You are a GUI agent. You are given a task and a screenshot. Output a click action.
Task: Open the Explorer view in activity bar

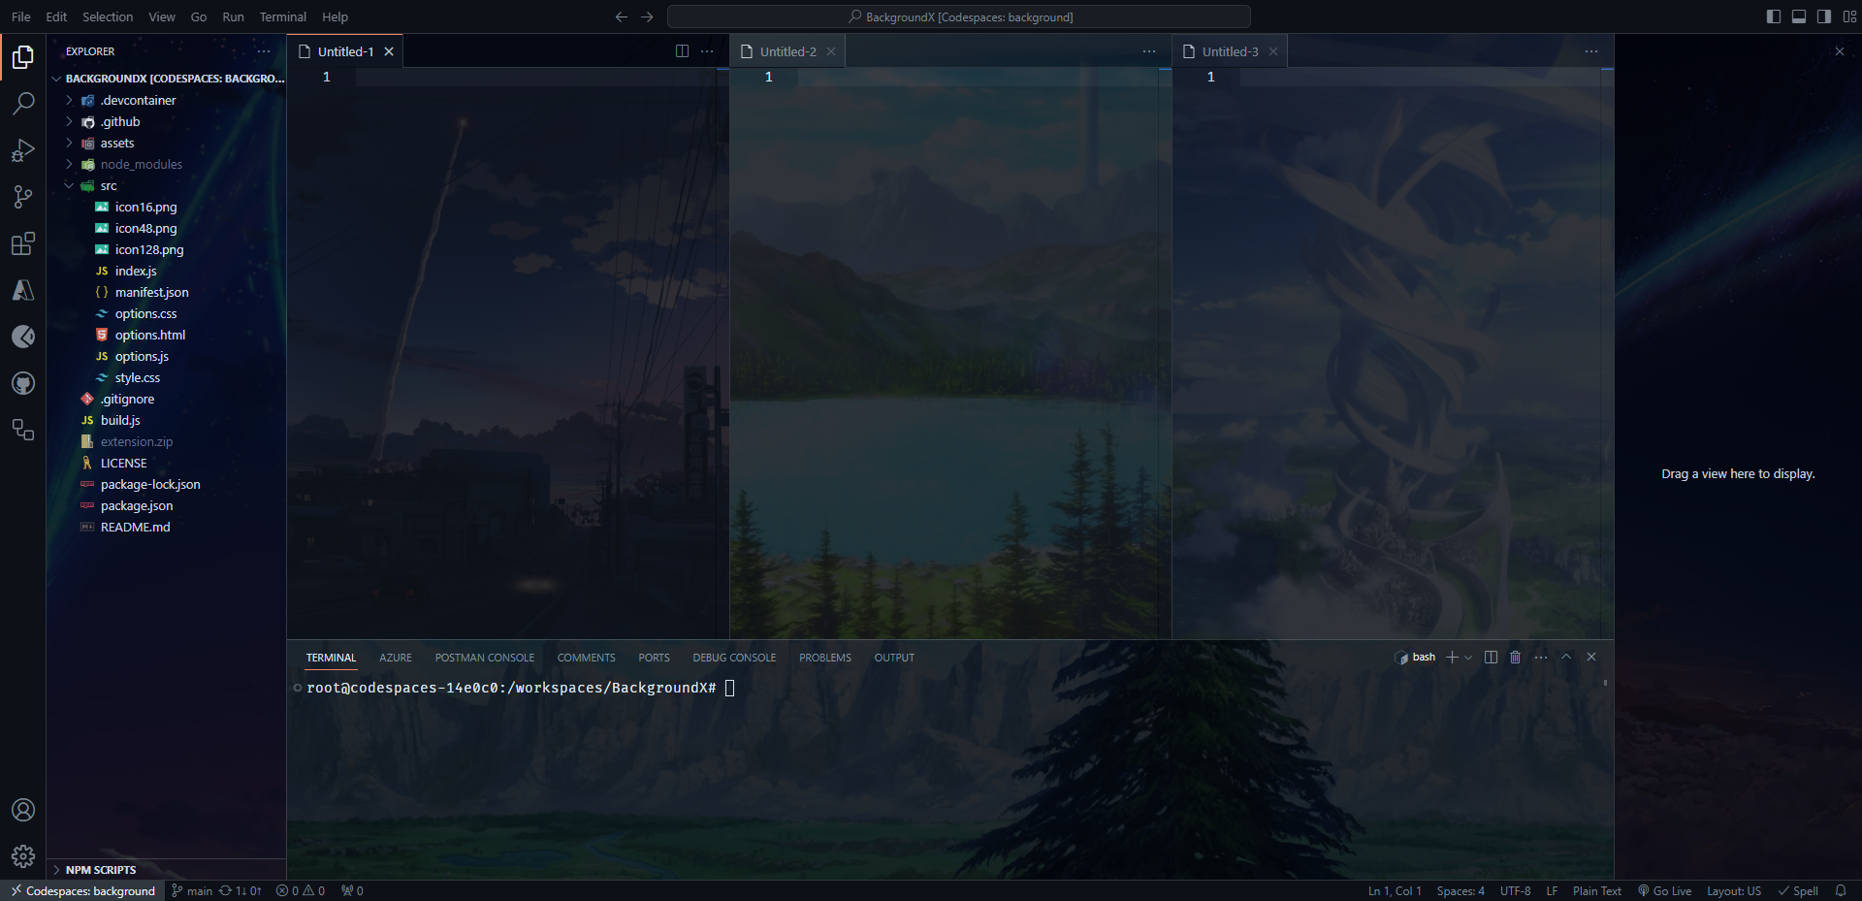23,57
